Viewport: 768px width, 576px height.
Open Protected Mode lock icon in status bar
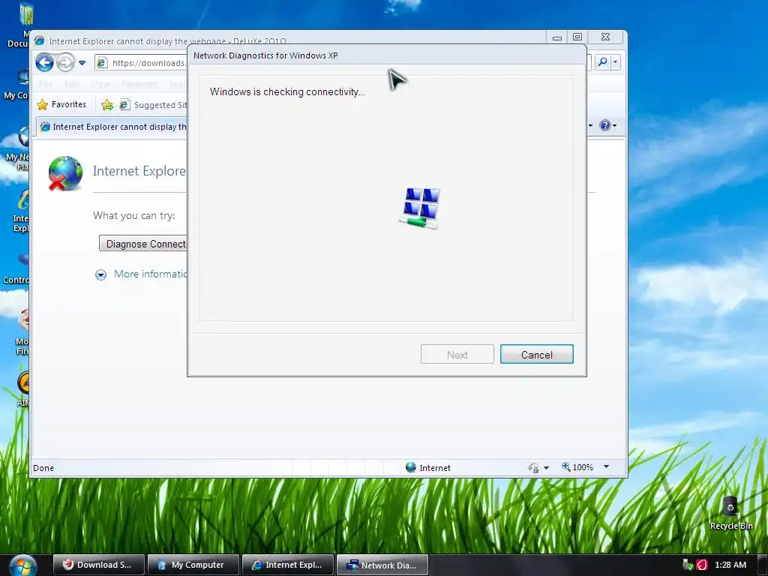(x=533, y=468)
